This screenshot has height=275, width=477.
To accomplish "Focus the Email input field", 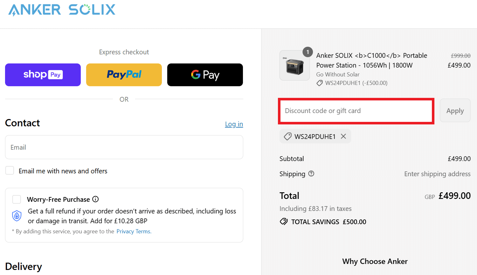I will tap(124, 147).
